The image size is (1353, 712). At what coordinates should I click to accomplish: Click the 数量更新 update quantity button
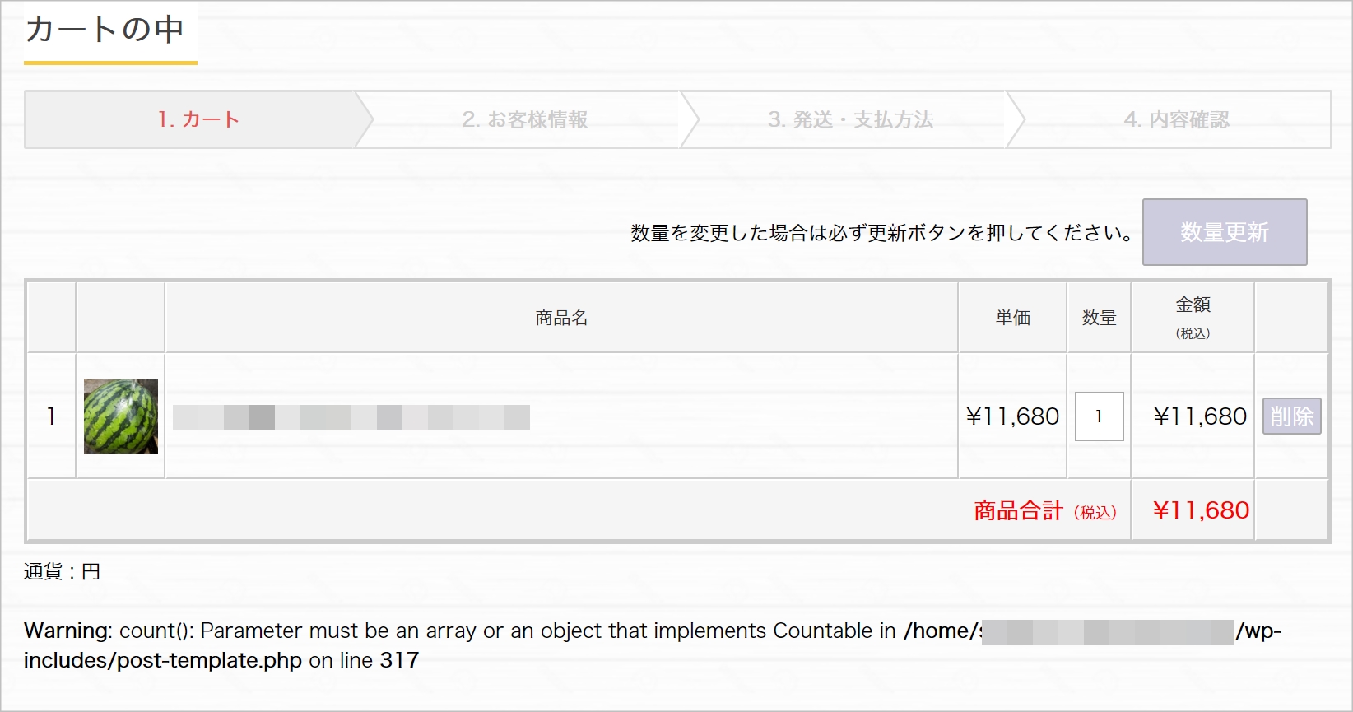(1225, 232)
